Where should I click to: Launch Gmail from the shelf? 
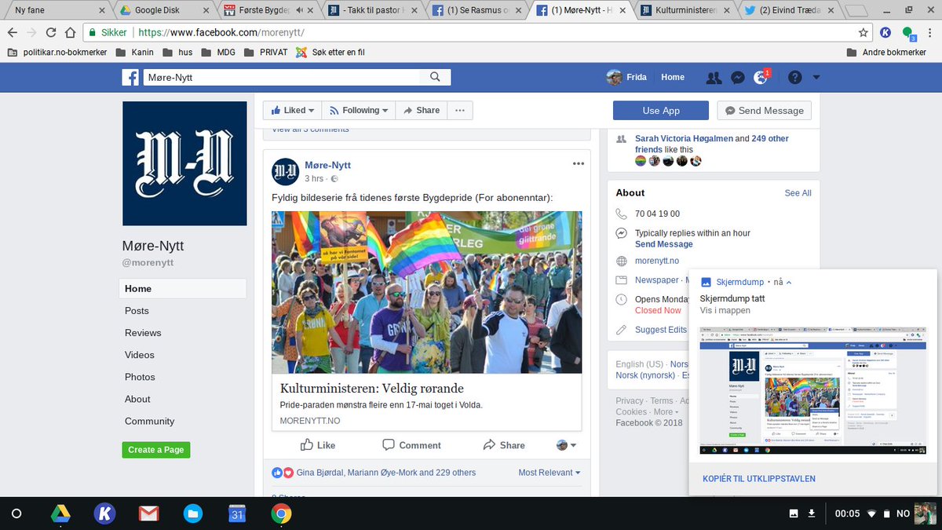[x=149, y=514]
